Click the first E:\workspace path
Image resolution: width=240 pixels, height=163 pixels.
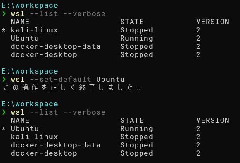point(29,5)
